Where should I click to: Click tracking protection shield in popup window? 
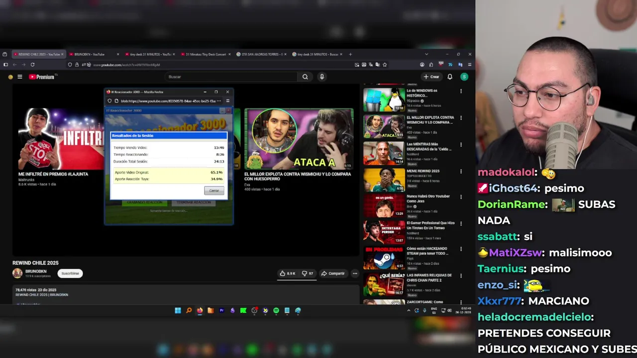pyautogui.click(x=109, y=101)
